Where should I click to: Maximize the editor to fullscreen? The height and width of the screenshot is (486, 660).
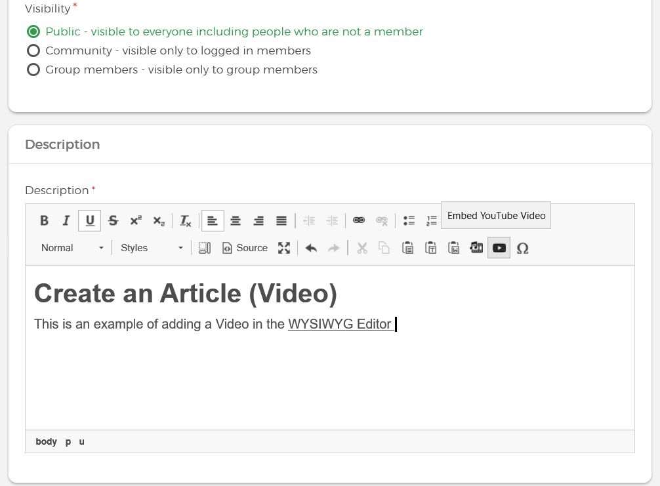pos(284,247)
